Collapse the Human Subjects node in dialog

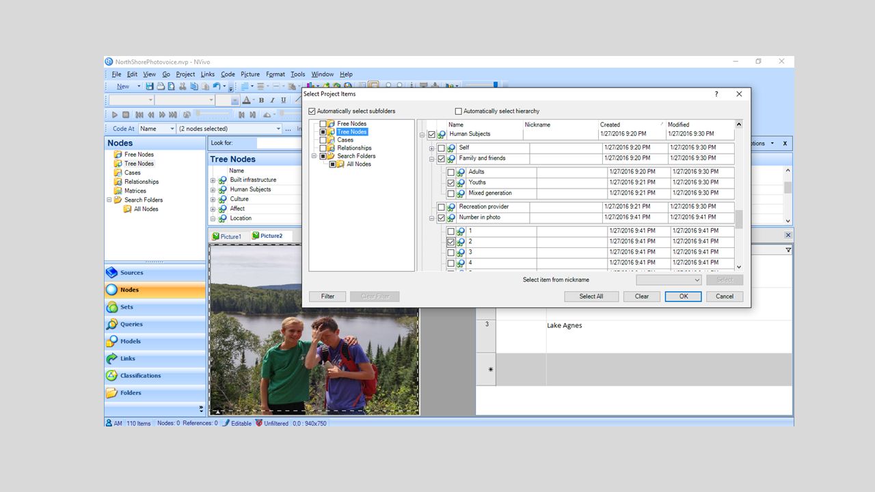click(422, 135)
